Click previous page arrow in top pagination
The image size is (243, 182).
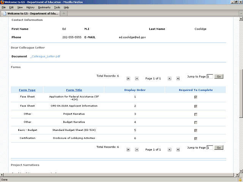pyautogui.click(x=137, y=78)
